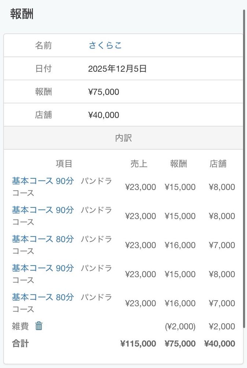Screen dimensions: 247x368
Task: Open the last 基本コース 80分 item
Action: 43,297
